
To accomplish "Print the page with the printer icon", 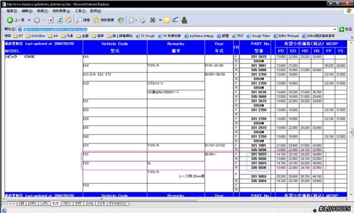I will coord(142,20).
